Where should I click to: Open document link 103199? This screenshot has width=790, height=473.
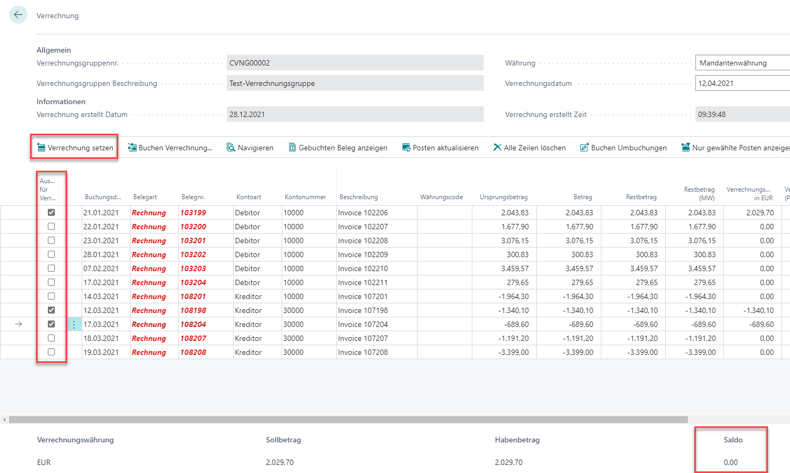tap(193, 213)
